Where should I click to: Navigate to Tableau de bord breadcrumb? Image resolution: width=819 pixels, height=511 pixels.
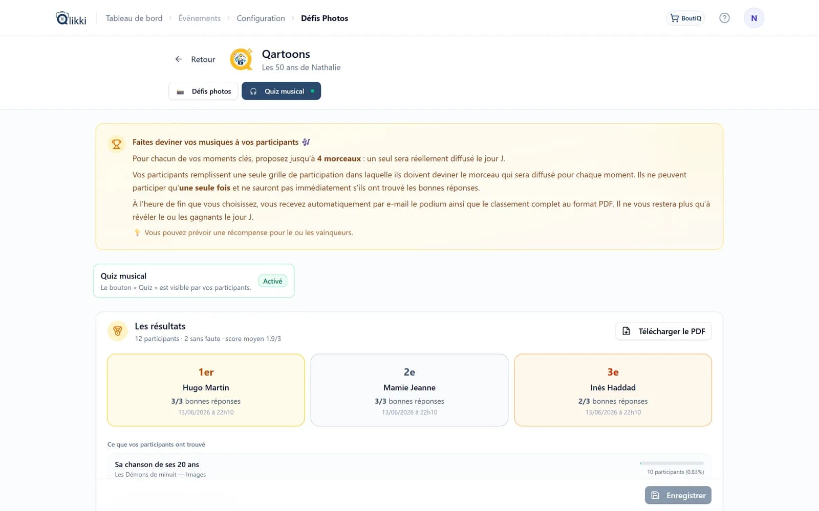134,18
